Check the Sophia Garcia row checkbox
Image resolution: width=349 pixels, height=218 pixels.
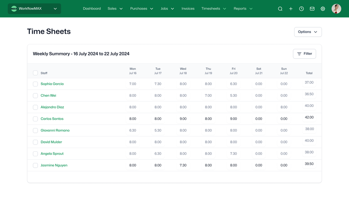tap(35, 84)
